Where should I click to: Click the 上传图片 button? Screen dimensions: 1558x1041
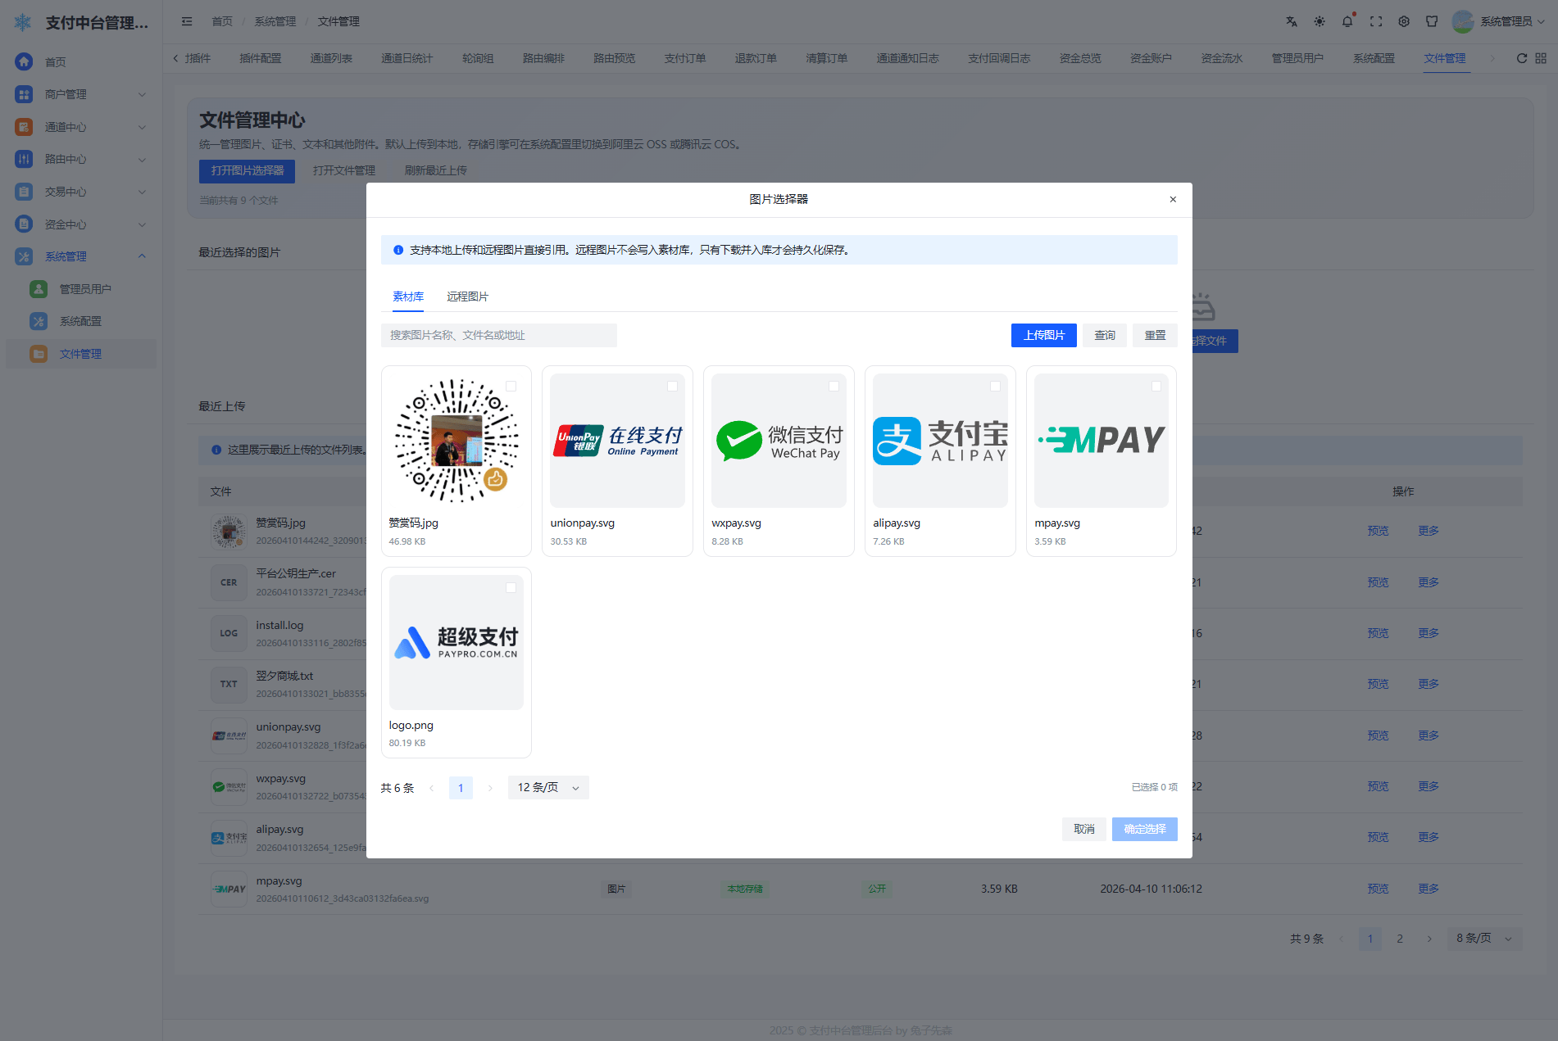[1043, 335]
